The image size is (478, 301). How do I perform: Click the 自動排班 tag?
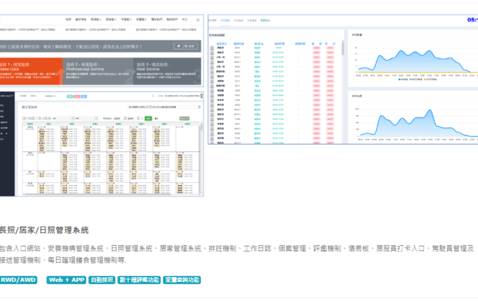(102, 280)
